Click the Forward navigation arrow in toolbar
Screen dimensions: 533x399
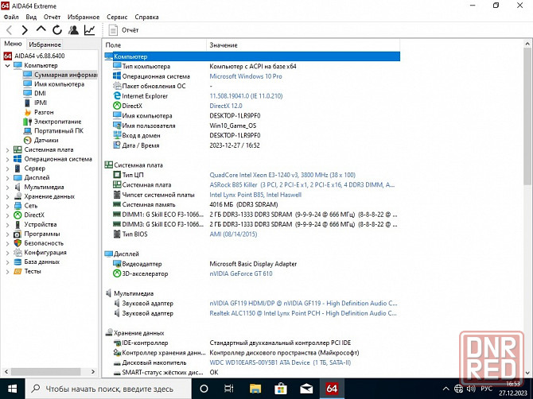(x=25, y=30)
